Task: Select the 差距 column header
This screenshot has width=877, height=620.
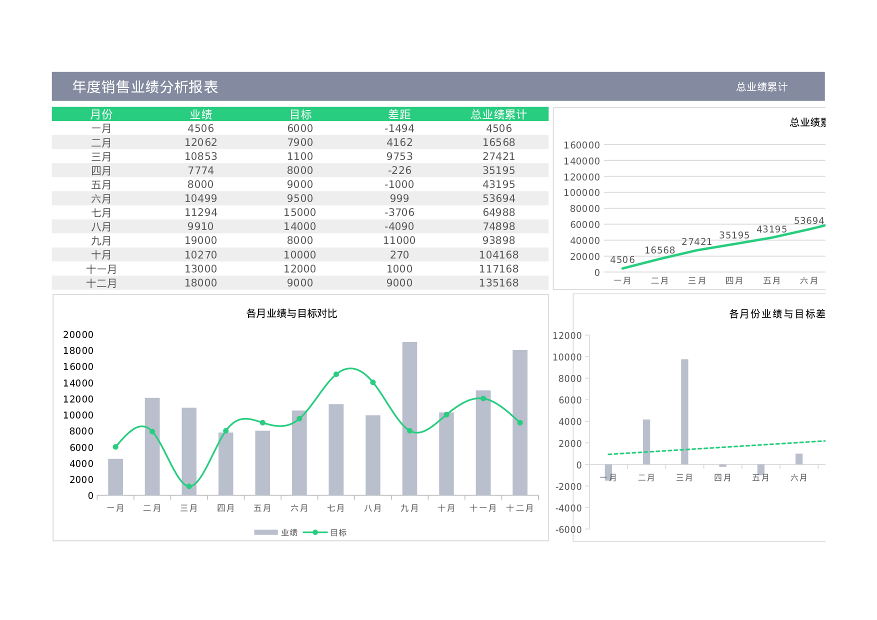Action: coord(400,114)
